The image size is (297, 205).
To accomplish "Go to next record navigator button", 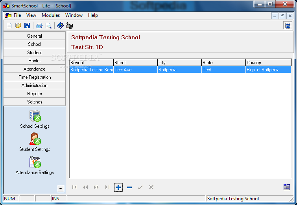I will pyautogui.click(x=96, y=187).
